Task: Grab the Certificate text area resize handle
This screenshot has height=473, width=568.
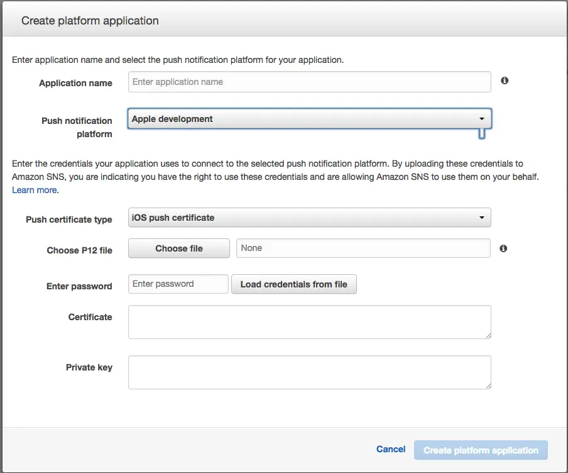Action: point(488,335)
